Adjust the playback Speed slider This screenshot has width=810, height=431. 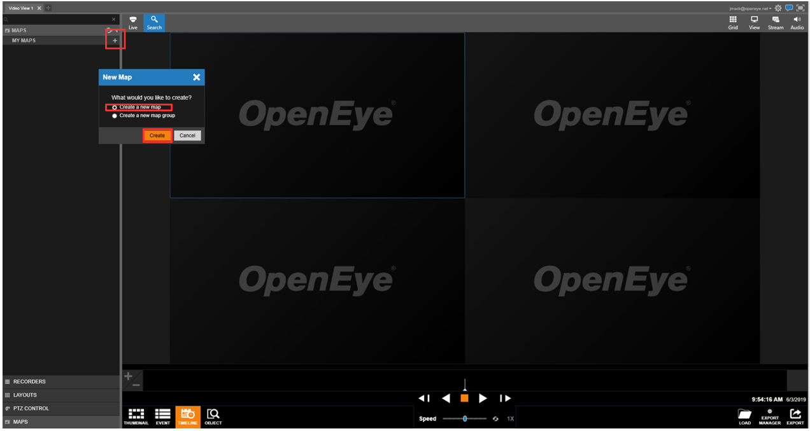click(x=465, y=418)
